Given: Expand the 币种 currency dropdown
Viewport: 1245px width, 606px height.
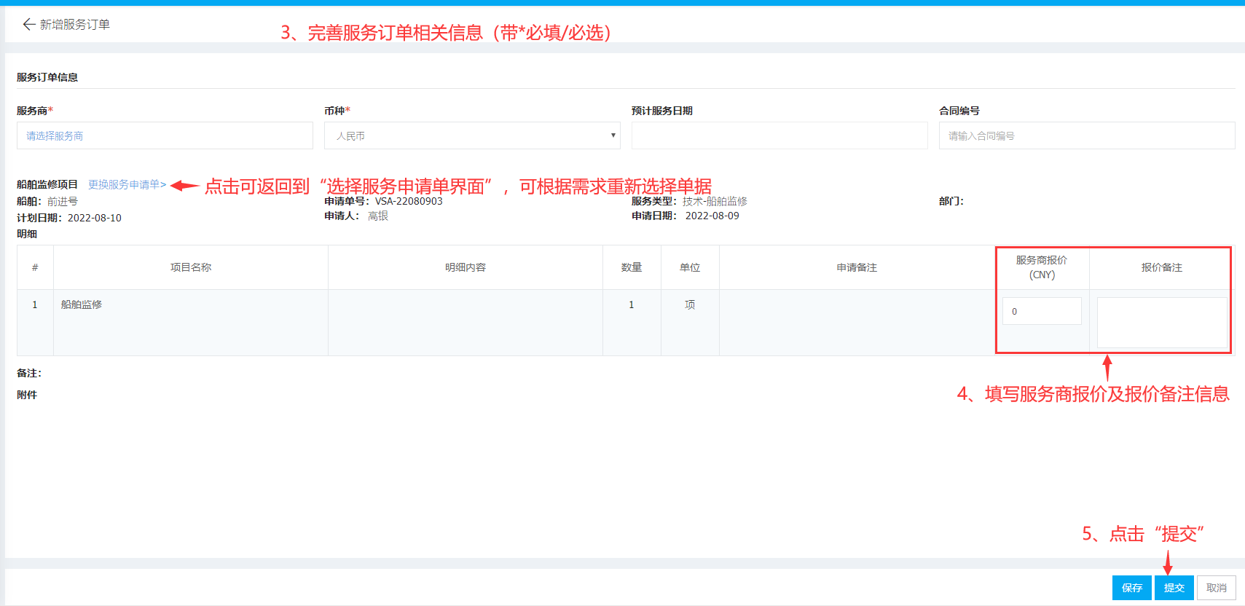Looking at the screenshot, I should (472, 135).
